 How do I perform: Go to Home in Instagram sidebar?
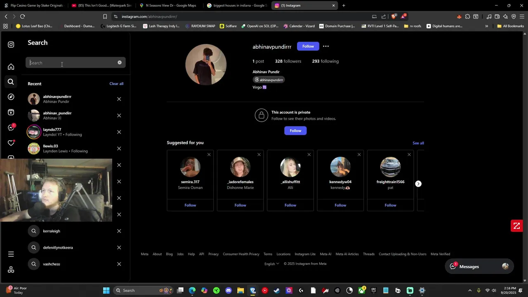coord(11,67)
